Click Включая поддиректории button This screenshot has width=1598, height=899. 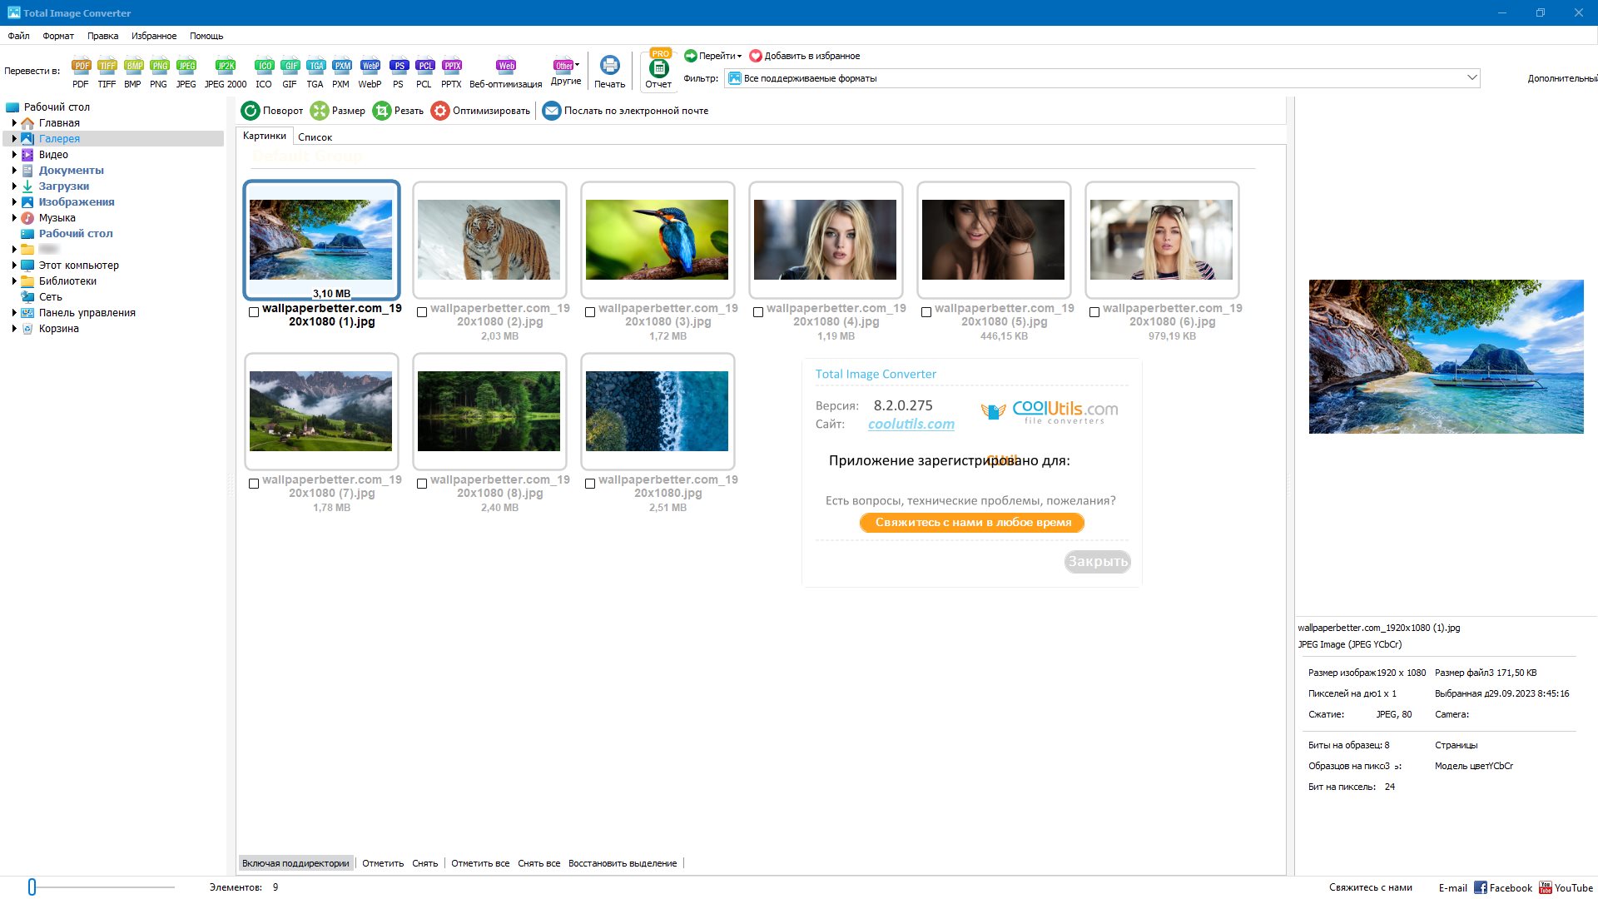click(x=295, y=863)
